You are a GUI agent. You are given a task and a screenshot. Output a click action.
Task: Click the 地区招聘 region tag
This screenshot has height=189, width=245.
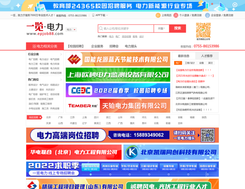pyautogui.click(x=34, y=118)
